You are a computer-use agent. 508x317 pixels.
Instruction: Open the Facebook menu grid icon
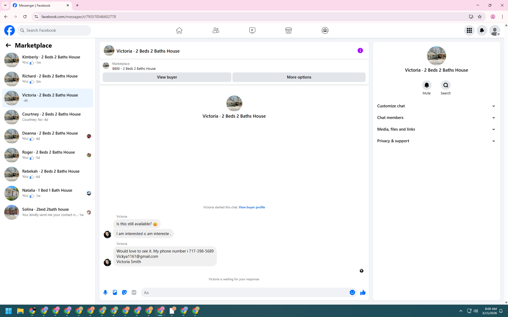coord(469,30)
